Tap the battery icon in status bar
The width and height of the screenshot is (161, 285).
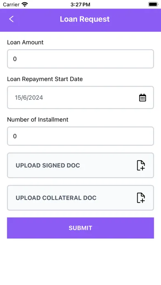(153, 5)
